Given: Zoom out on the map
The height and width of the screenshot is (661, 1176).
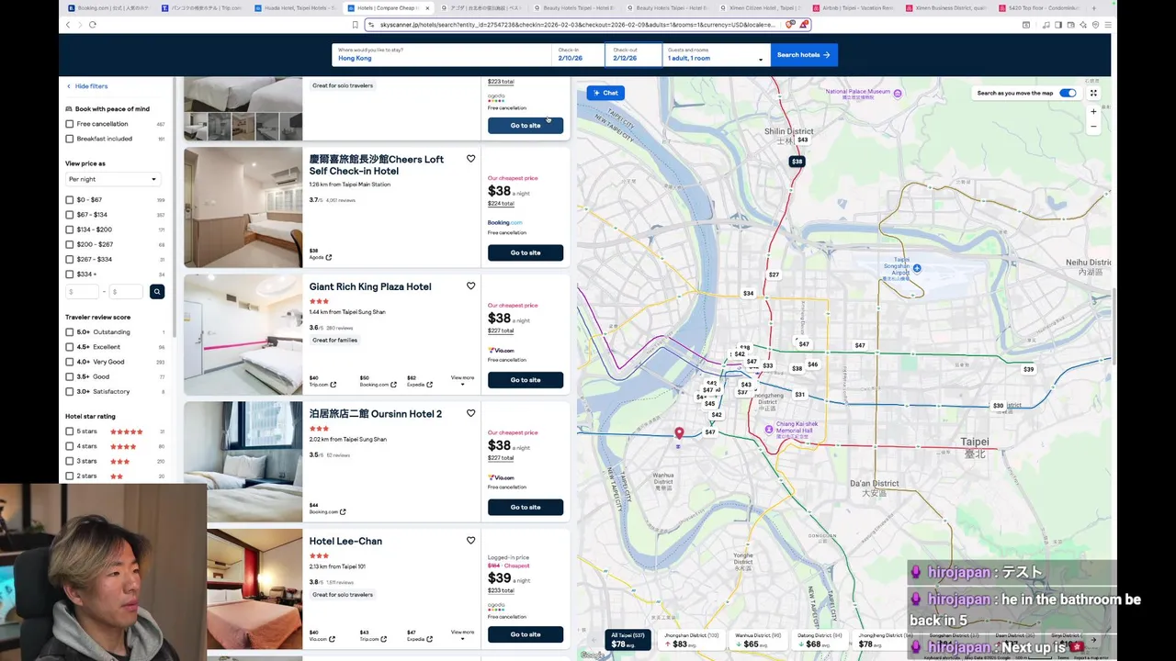Looking at the screenshot, I should pyautogui.click(x=1093, y=128).
